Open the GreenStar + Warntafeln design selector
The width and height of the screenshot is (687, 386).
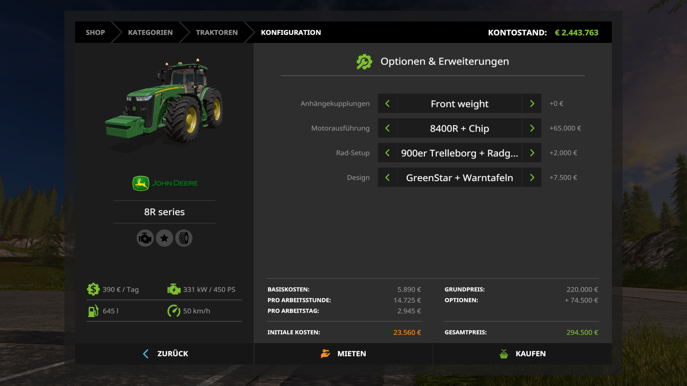(x=459, y=178)
